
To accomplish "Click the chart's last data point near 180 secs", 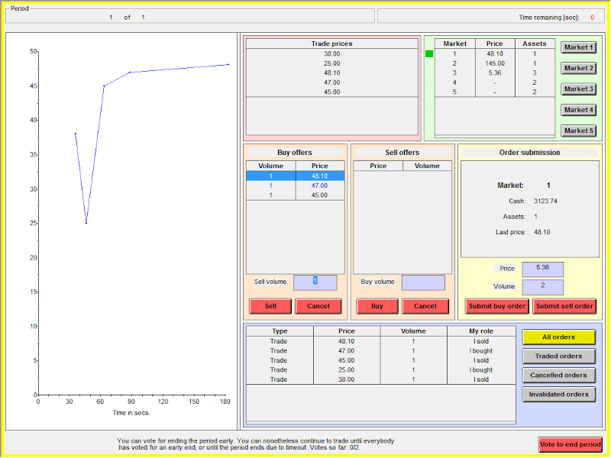I will (x=228, y=64).
